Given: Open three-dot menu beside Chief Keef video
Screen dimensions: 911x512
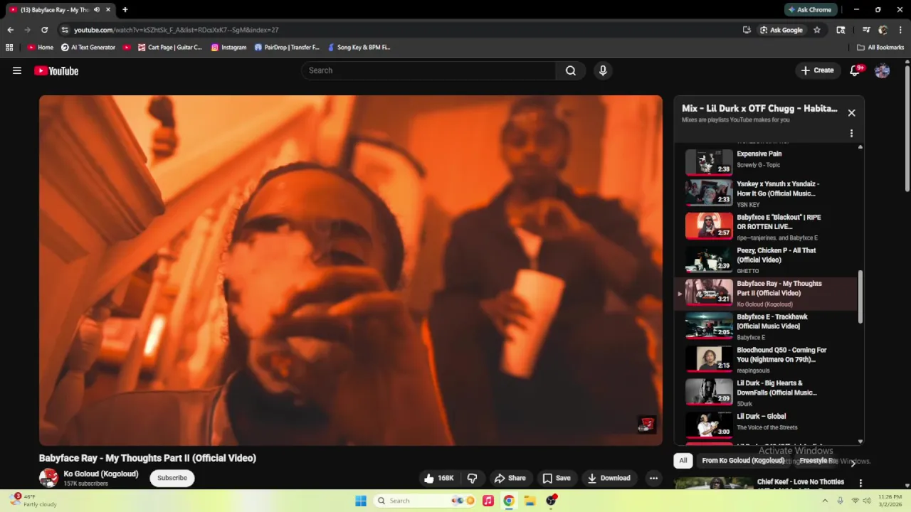Looking at the screenshot, I should coord(860,484).
